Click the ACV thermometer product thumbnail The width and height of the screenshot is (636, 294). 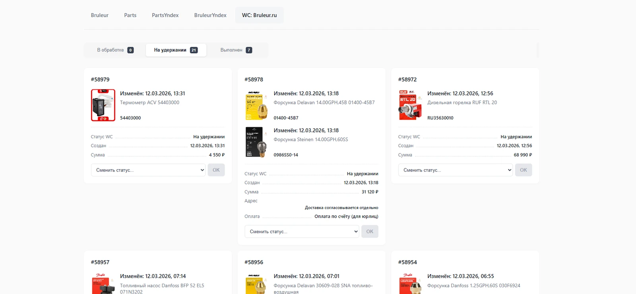(103, 105)
